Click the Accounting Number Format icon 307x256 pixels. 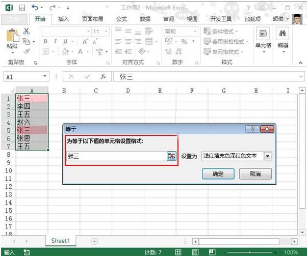(169, 41)
